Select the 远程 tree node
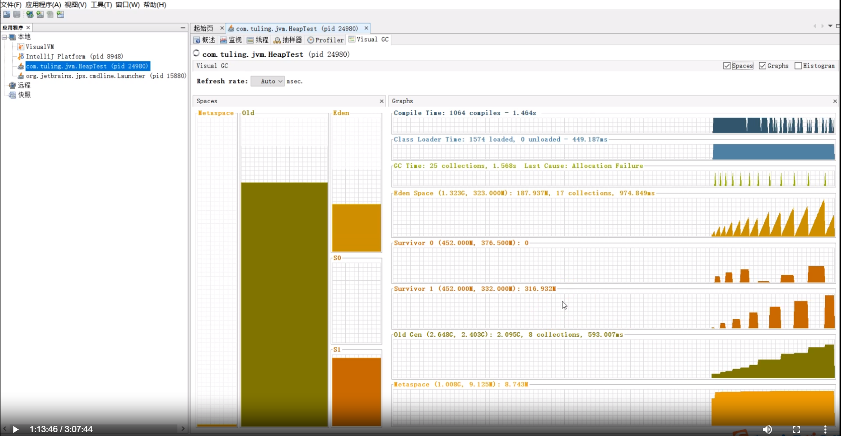The width and height of the screenshot is (841, 436). tap(24, 85)
